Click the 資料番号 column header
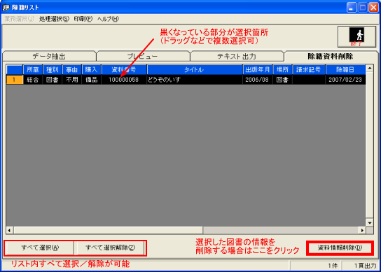Viewport: 381px width, 272px height. tap(124, 70)
